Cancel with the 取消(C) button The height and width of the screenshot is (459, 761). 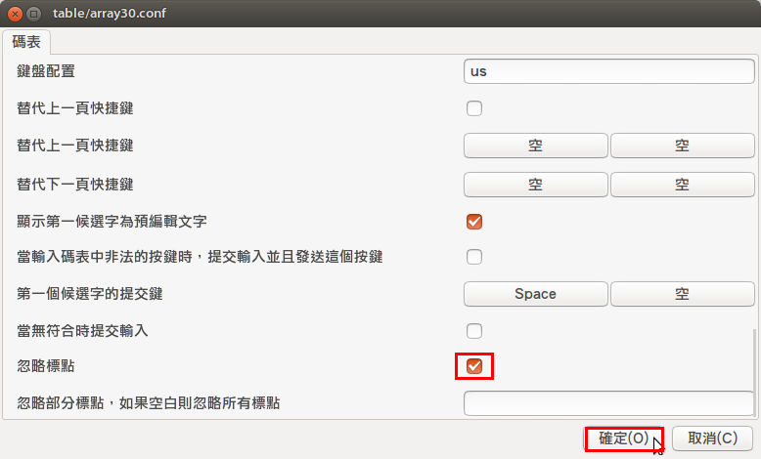pos(712,438)
